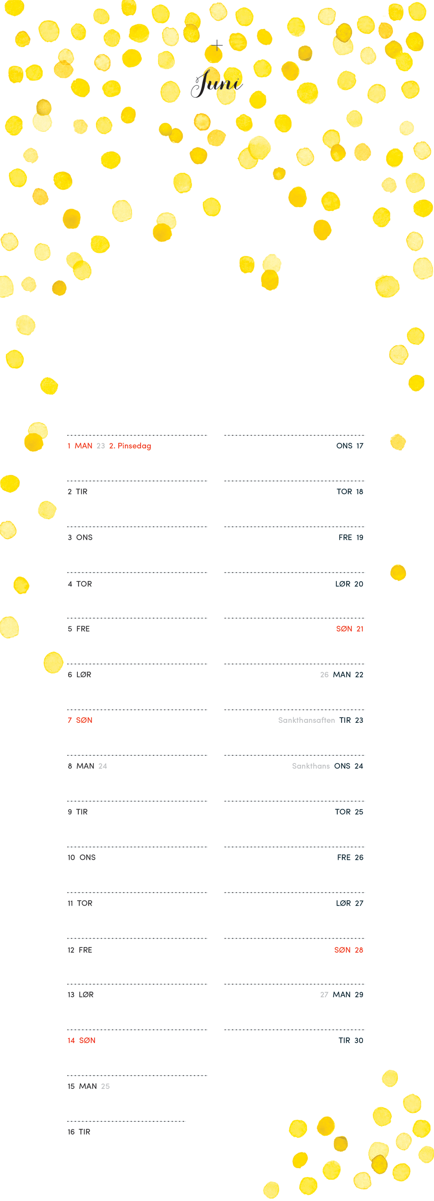Image resolution: width=434 pixels, height=1201 pixels.
Task: Open the Sankthansaften label on TIR 23
Action: [x=307, y=720]
